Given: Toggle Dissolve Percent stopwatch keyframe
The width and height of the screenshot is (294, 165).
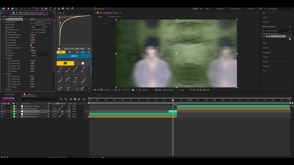Looking at the screenshot, I should point(6,35).
